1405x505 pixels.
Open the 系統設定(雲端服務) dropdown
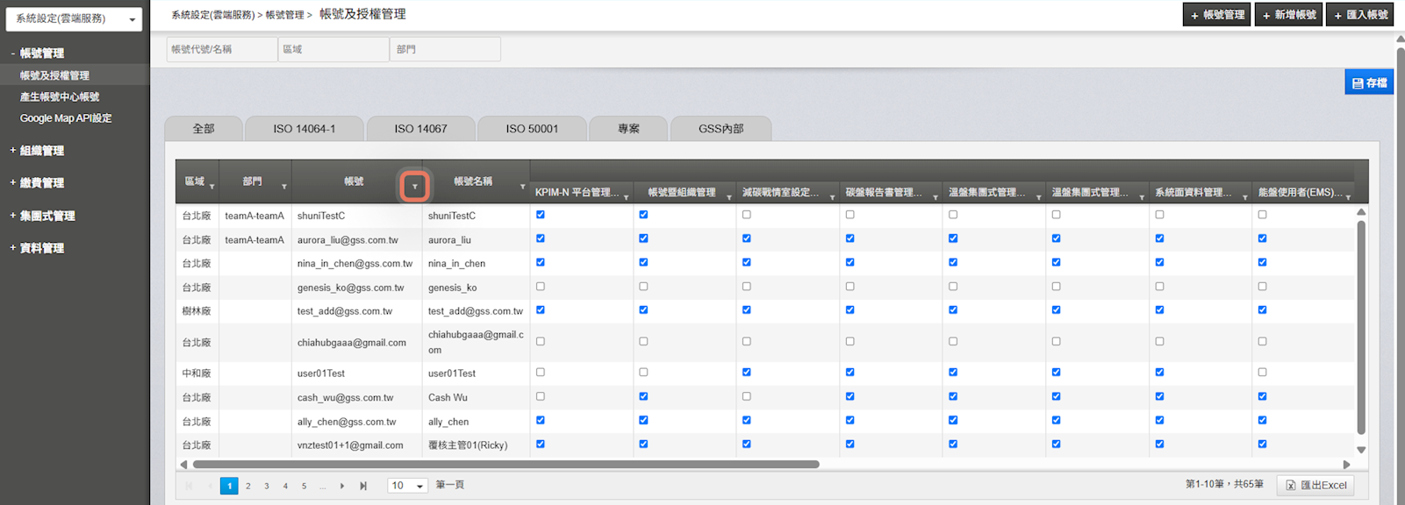[x=74, y=18]
